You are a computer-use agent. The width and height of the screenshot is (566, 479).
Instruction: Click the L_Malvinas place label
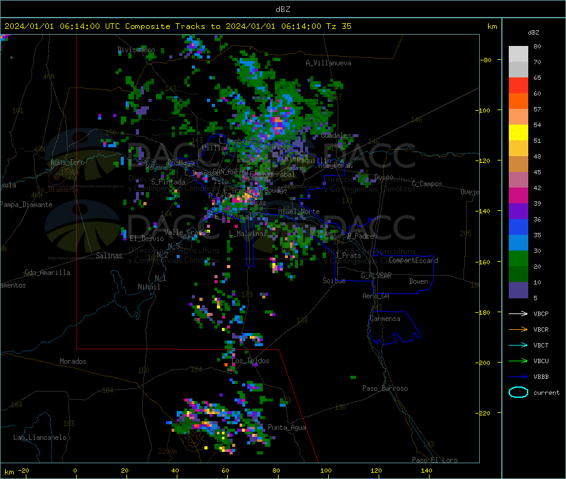coord(248,234)
